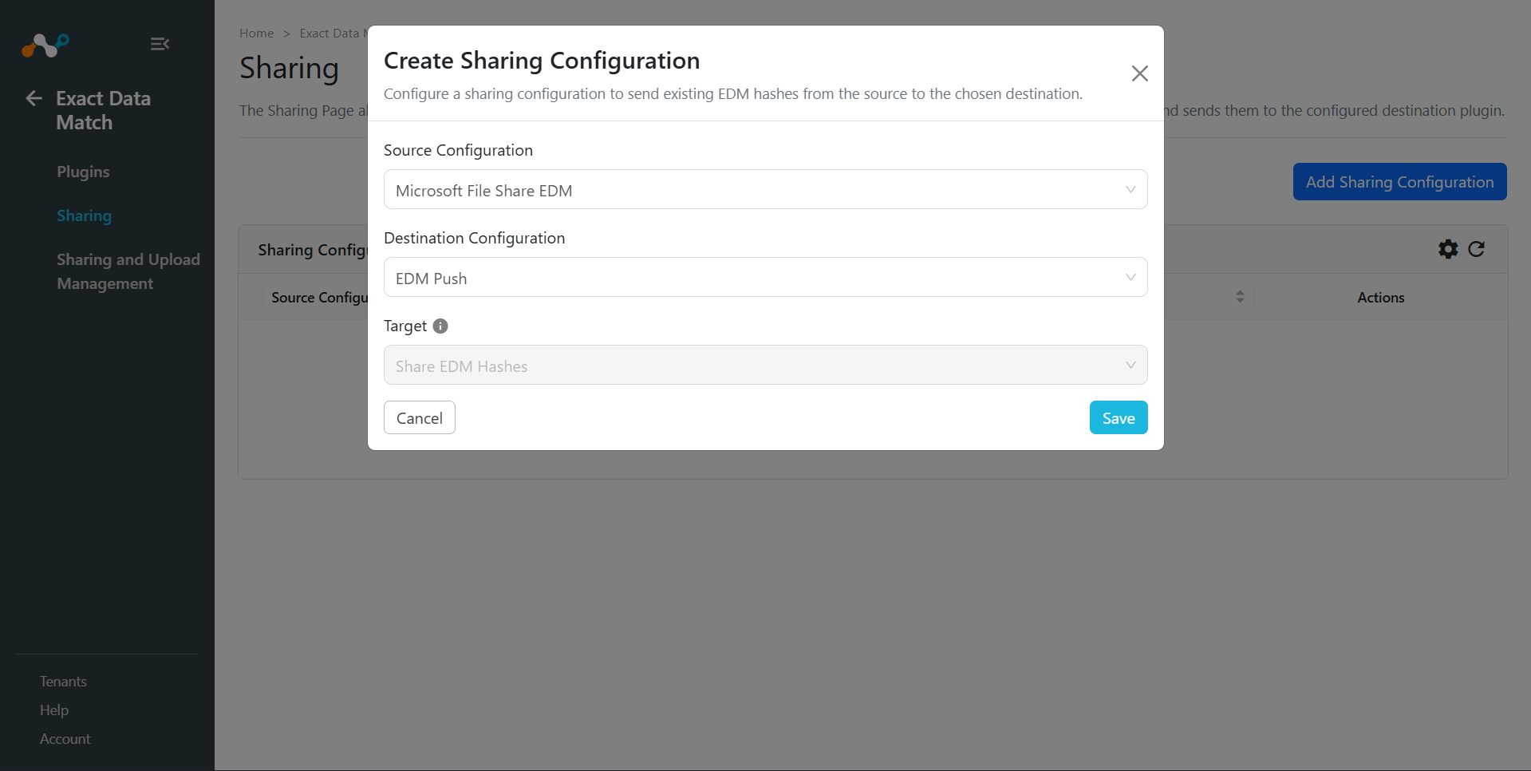Click the refresh icon in table header

point(1477,249)
